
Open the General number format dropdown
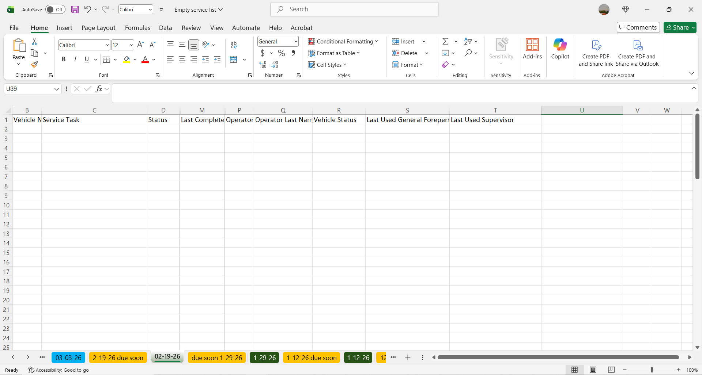[x=295, y=42]
